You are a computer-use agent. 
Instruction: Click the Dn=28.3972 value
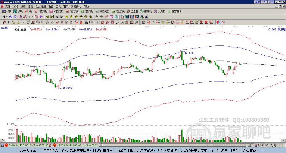(85, 29)
